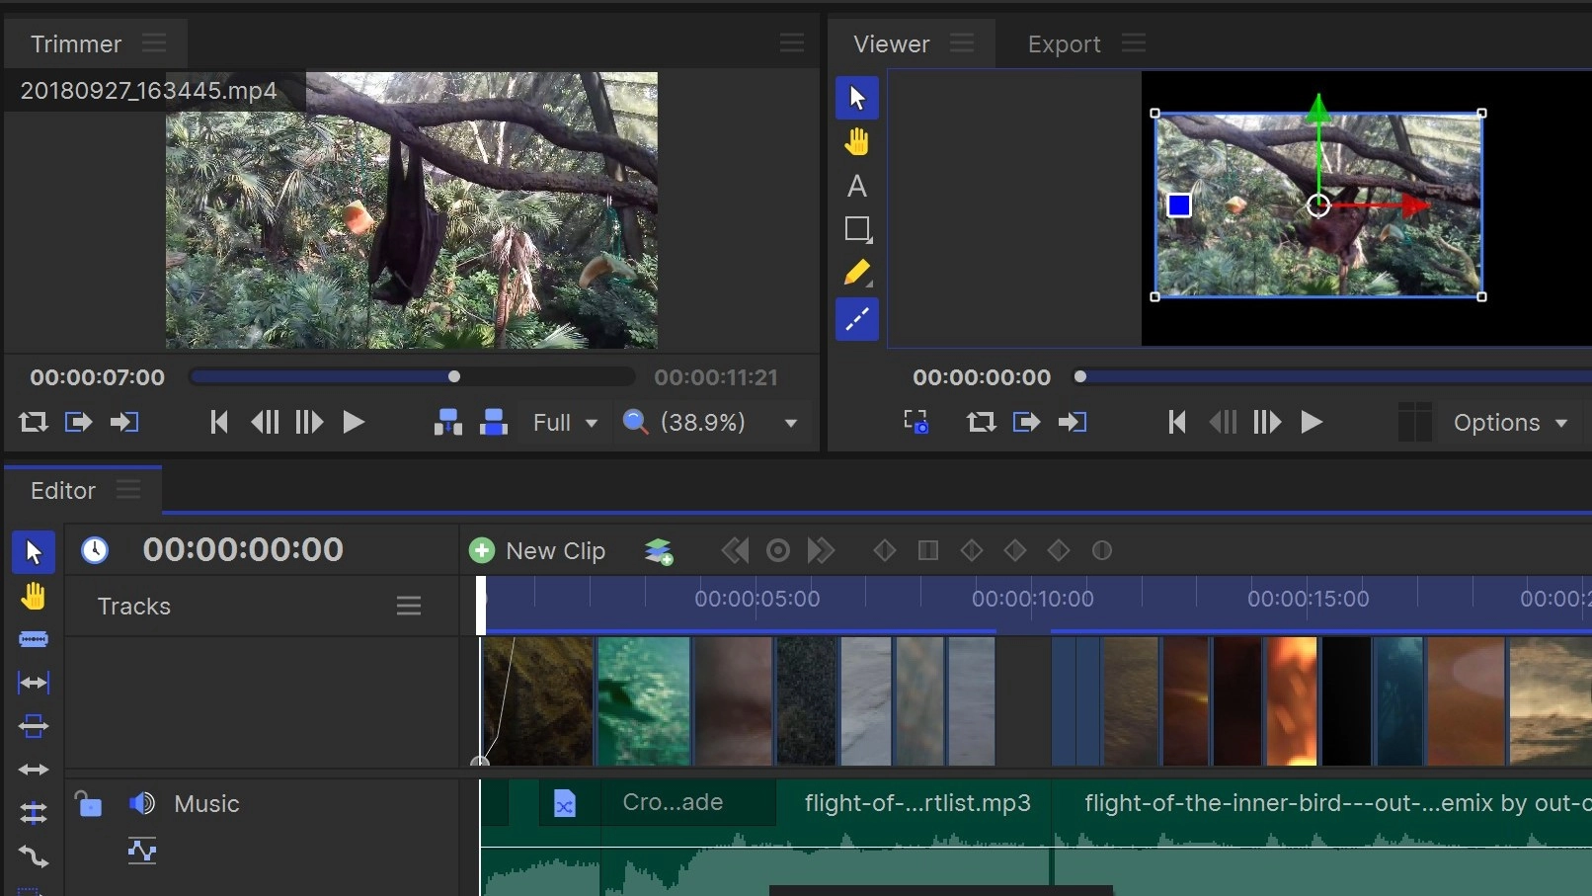1592x896 pixels.
Task: Open the Editor tab menu
Action: pos(128,490)
